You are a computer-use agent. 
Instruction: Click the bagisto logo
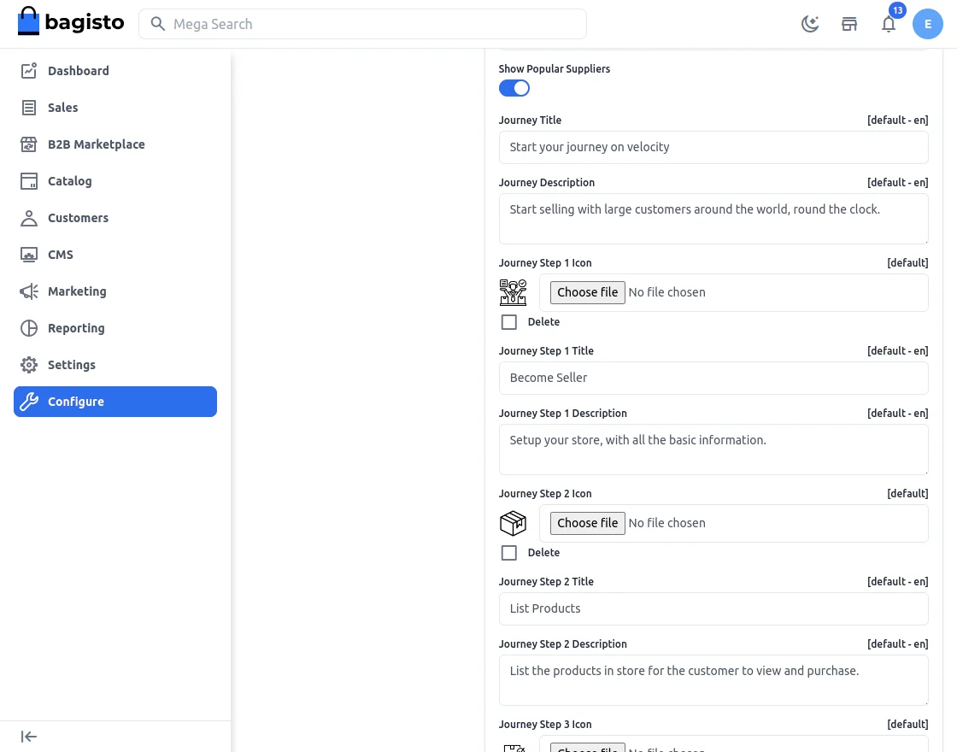71,23
